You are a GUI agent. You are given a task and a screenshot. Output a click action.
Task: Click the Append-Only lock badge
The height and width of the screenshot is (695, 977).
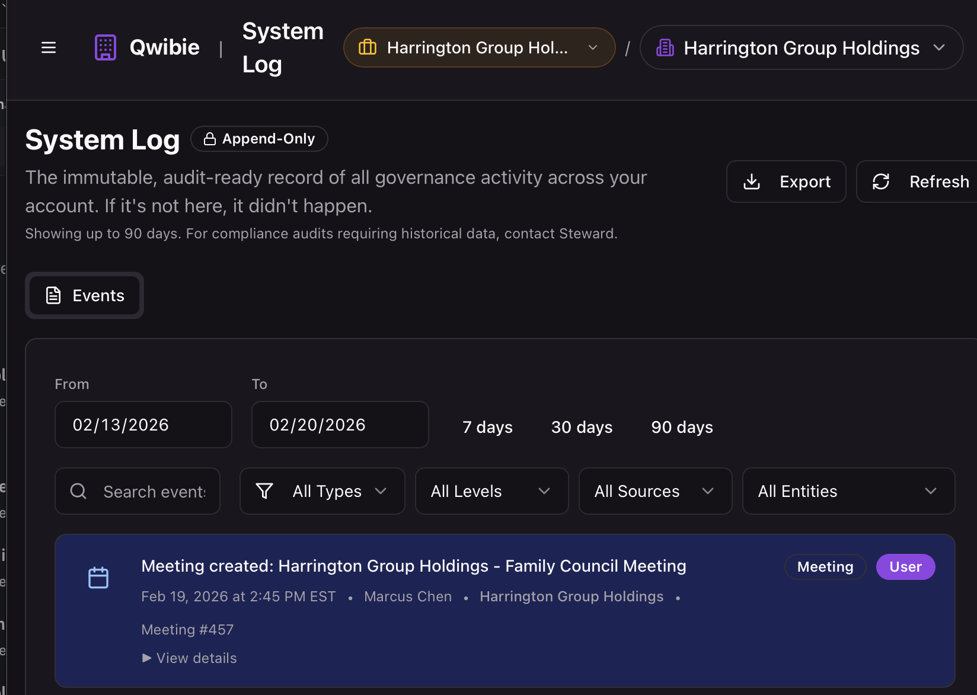[x=259, y=139]
